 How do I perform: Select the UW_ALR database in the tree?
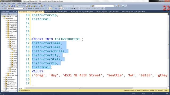click(x=12, y=73)
